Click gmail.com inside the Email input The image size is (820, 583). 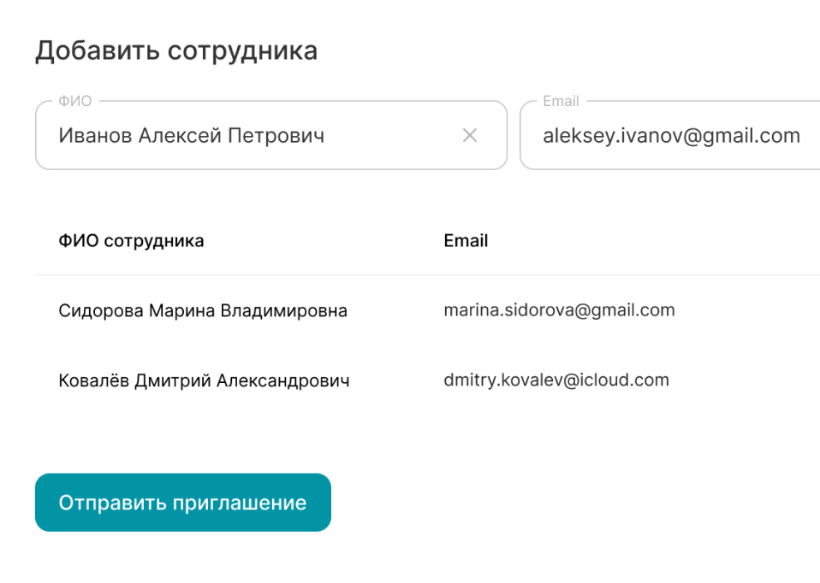pos(756,135)
